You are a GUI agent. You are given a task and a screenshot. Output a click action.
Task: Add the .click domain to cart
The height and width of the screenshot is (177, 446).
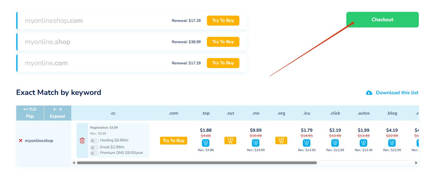click(x=335, y=143)
